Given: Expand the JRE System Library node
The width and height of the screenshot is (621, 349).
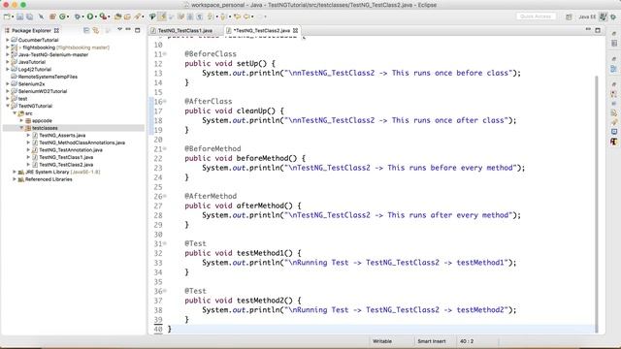Looking at the screenshot, I should pos(15,172).
